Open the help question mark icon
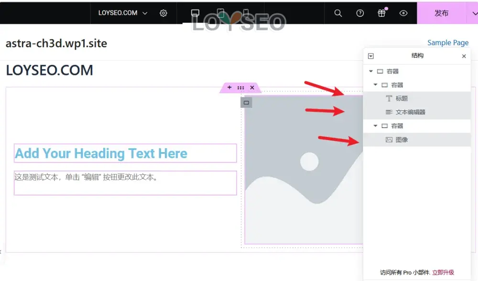The width and height of the screenshot is (478, 281). click(x=360, y=13)
